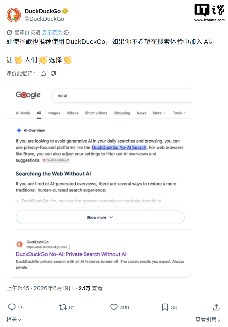Open the embedded Google screenshot image
Image resolution: width=228 pixels, height=327 pixels.
[99, 180]
